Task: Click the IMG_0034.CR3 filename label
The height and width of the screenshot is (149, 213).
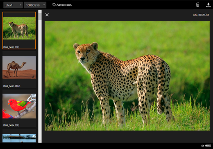Action: tap(11, 125)
